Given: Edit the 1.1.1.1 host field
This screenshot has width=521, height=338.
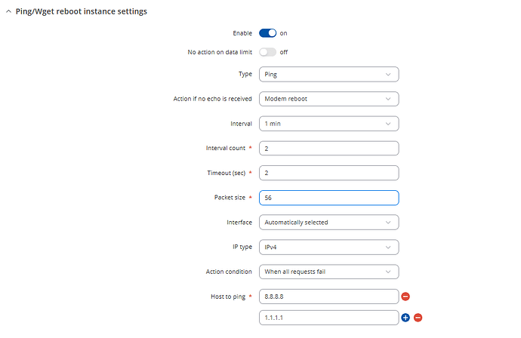Looking at the screenshot, I should coord(328,317).
